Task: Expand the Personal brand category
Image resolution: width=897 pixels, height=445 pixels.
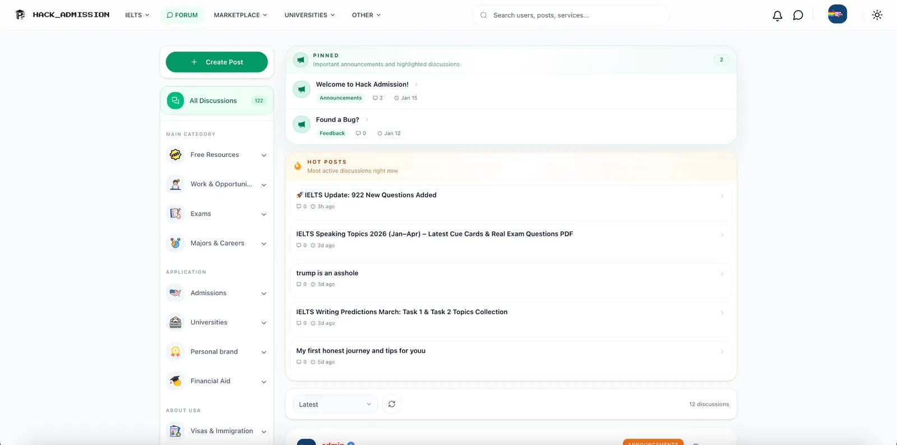Action: pos(263,352)
